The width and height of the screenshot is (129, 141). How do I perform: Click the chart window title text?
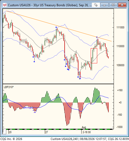pyautogui.click(x=50, y=5)
